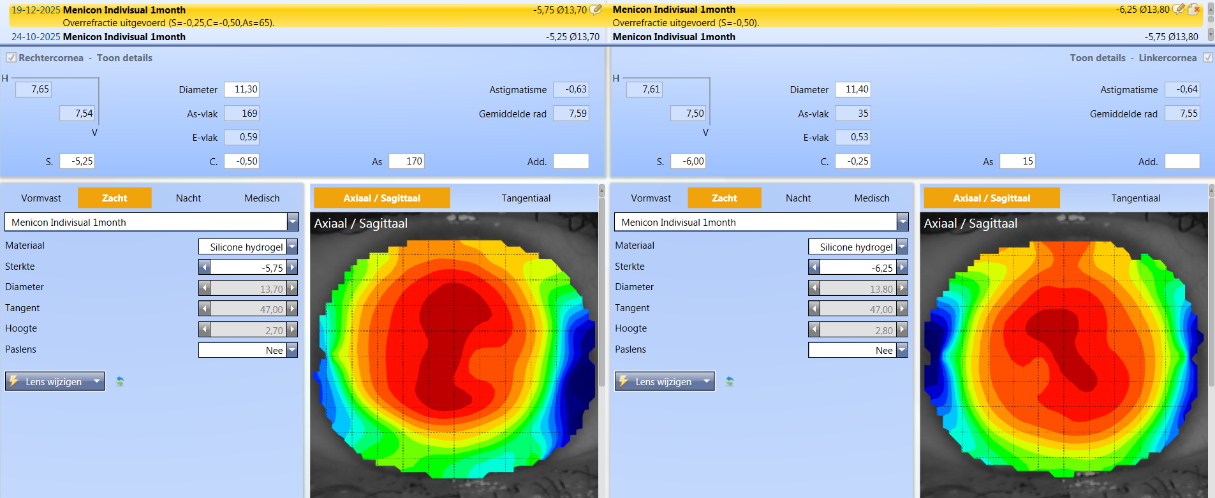Switch right eye lens type to Vormvast tab
Viewport: 1215px width, 498px height.
[41, 198]
